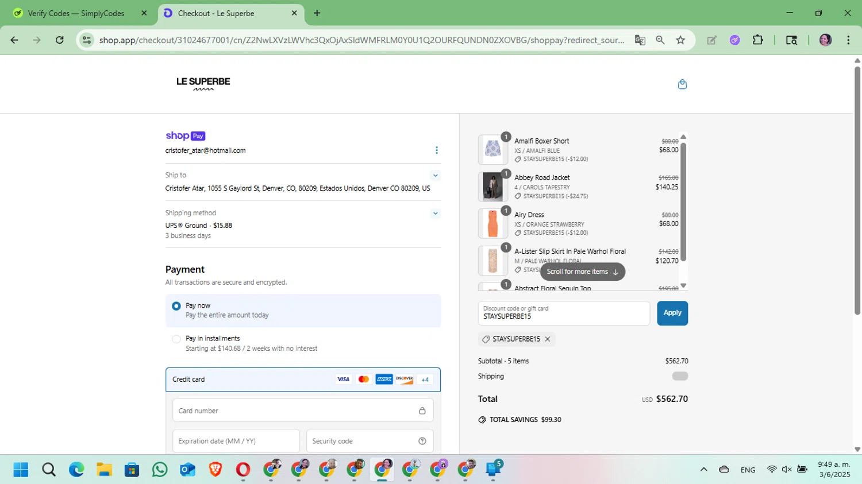Show hidden system tray icons

[x=703, y=470]
